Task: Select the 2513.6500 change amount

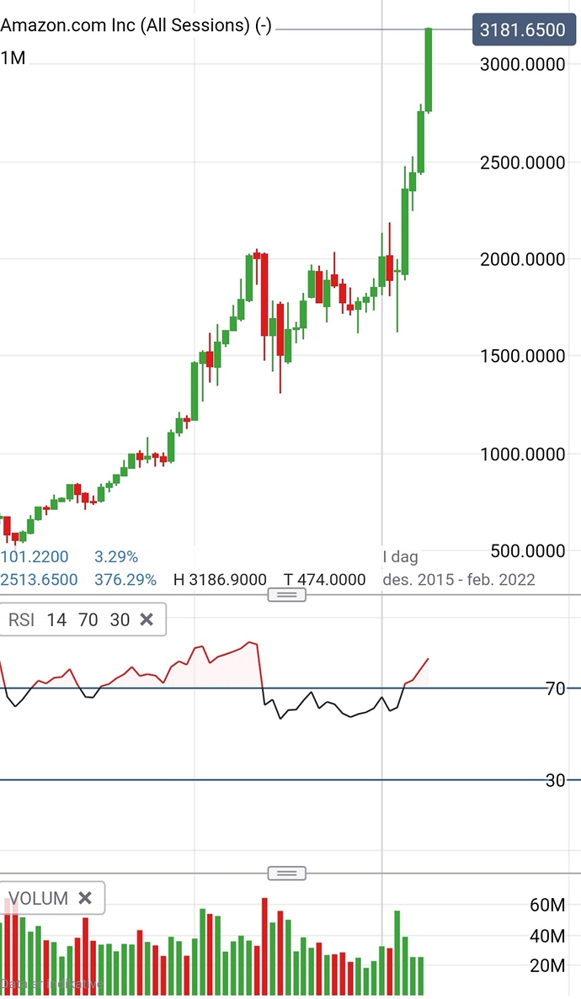Action: [x=39, y=580]
